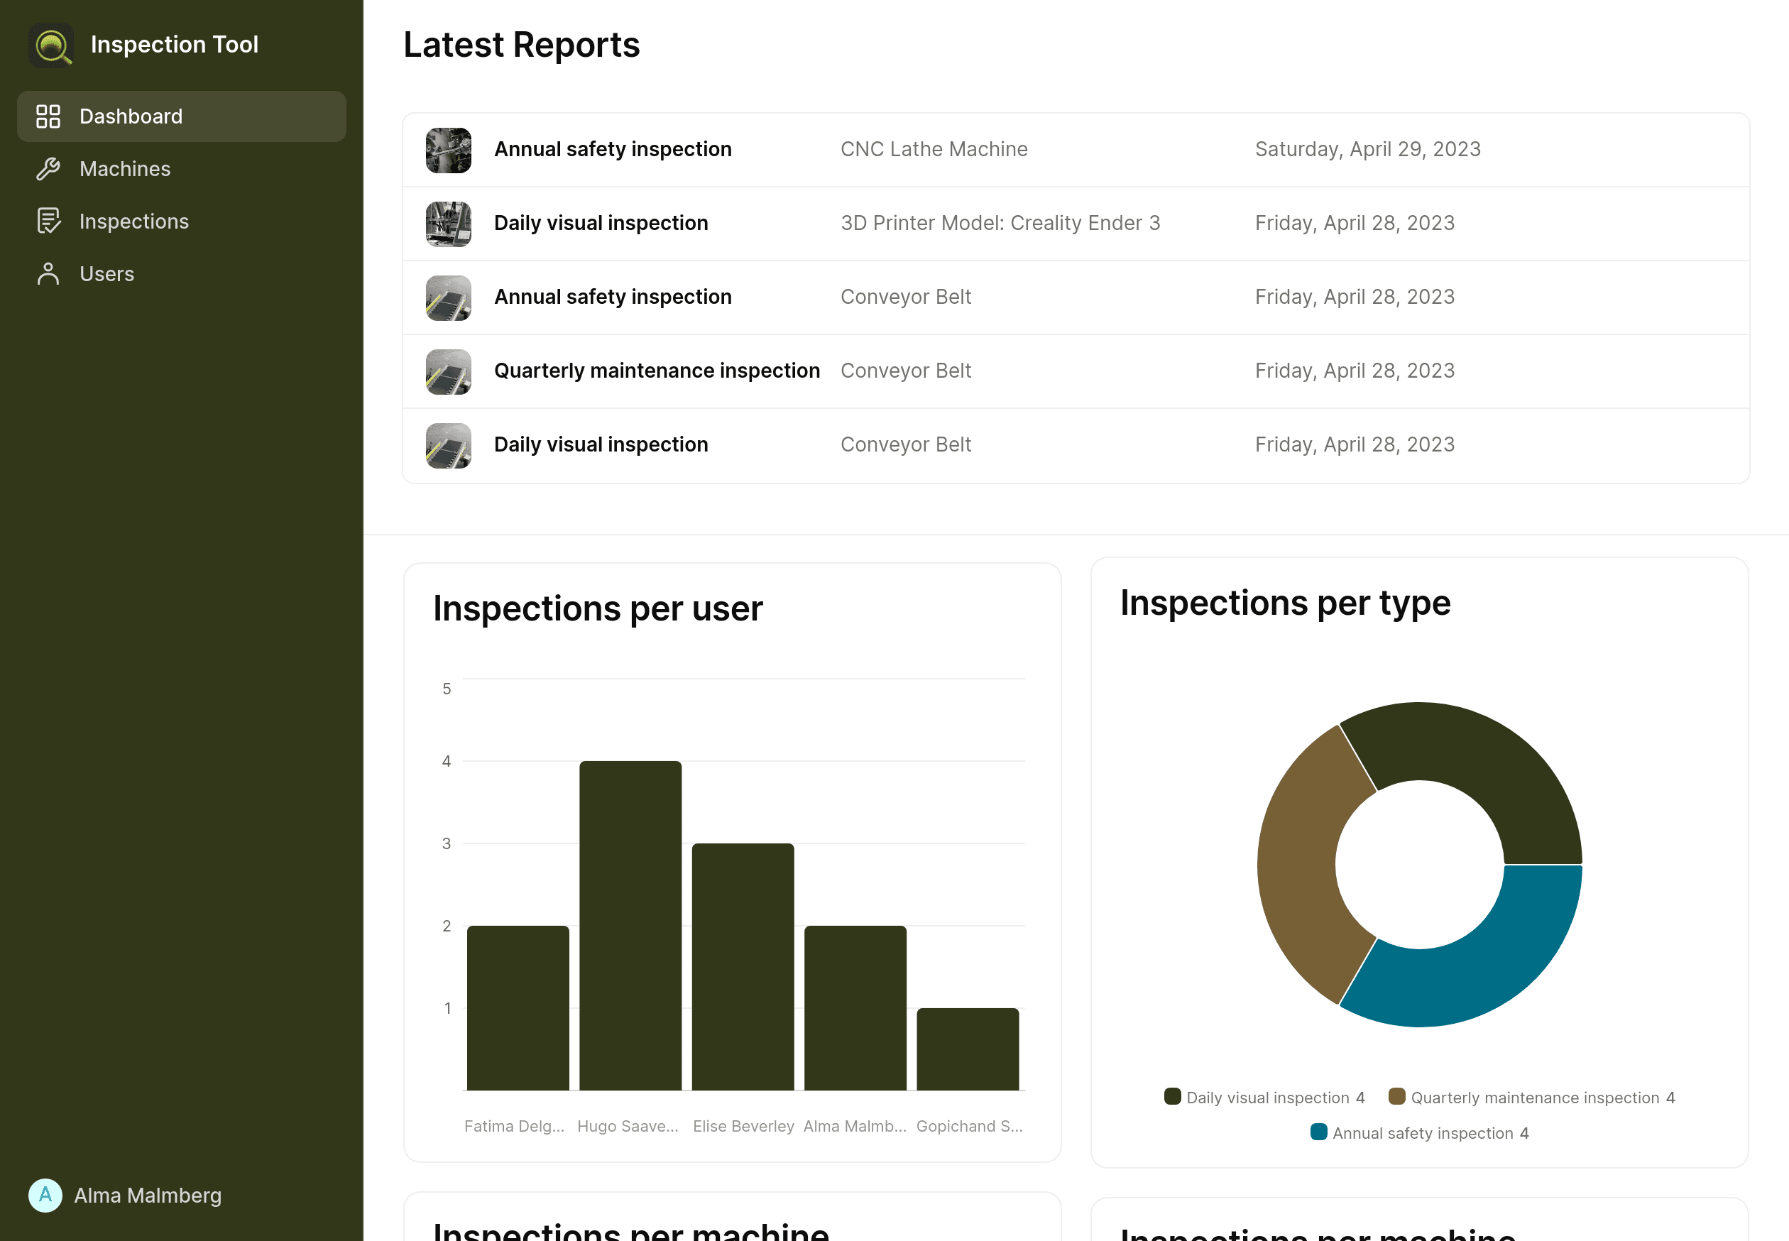Click the Gopichand S... bar in chart

tap(968, 1049)
